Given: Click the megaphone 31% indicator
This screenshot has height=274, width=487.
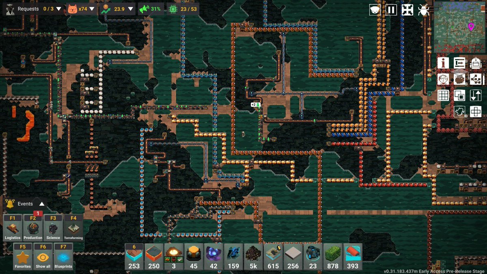Looking at the screenshot, I should pos(150,9).
